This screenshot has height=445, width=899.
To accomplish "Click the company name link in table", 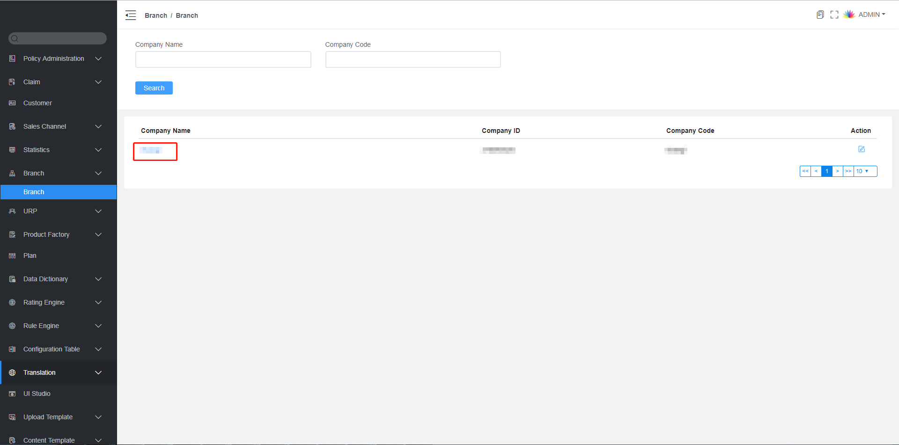I will 151,150.
